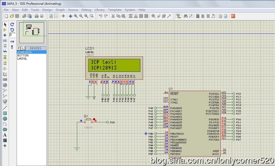Screen dimensions: 275x166
Task: Click the New Design file icon
Action: click(x=6, y=16)
